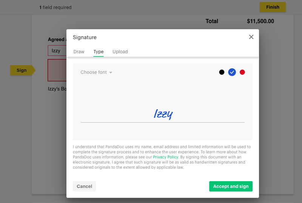This screenshot has width=302, height=203.
Task: Click the signature baseline area
Action: click(163, 122)
